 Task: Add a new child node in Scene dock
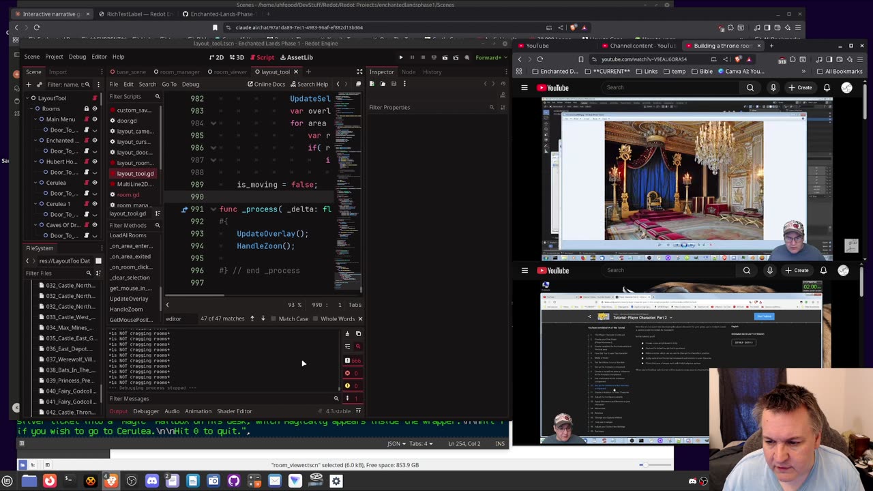tap(29, 85)
